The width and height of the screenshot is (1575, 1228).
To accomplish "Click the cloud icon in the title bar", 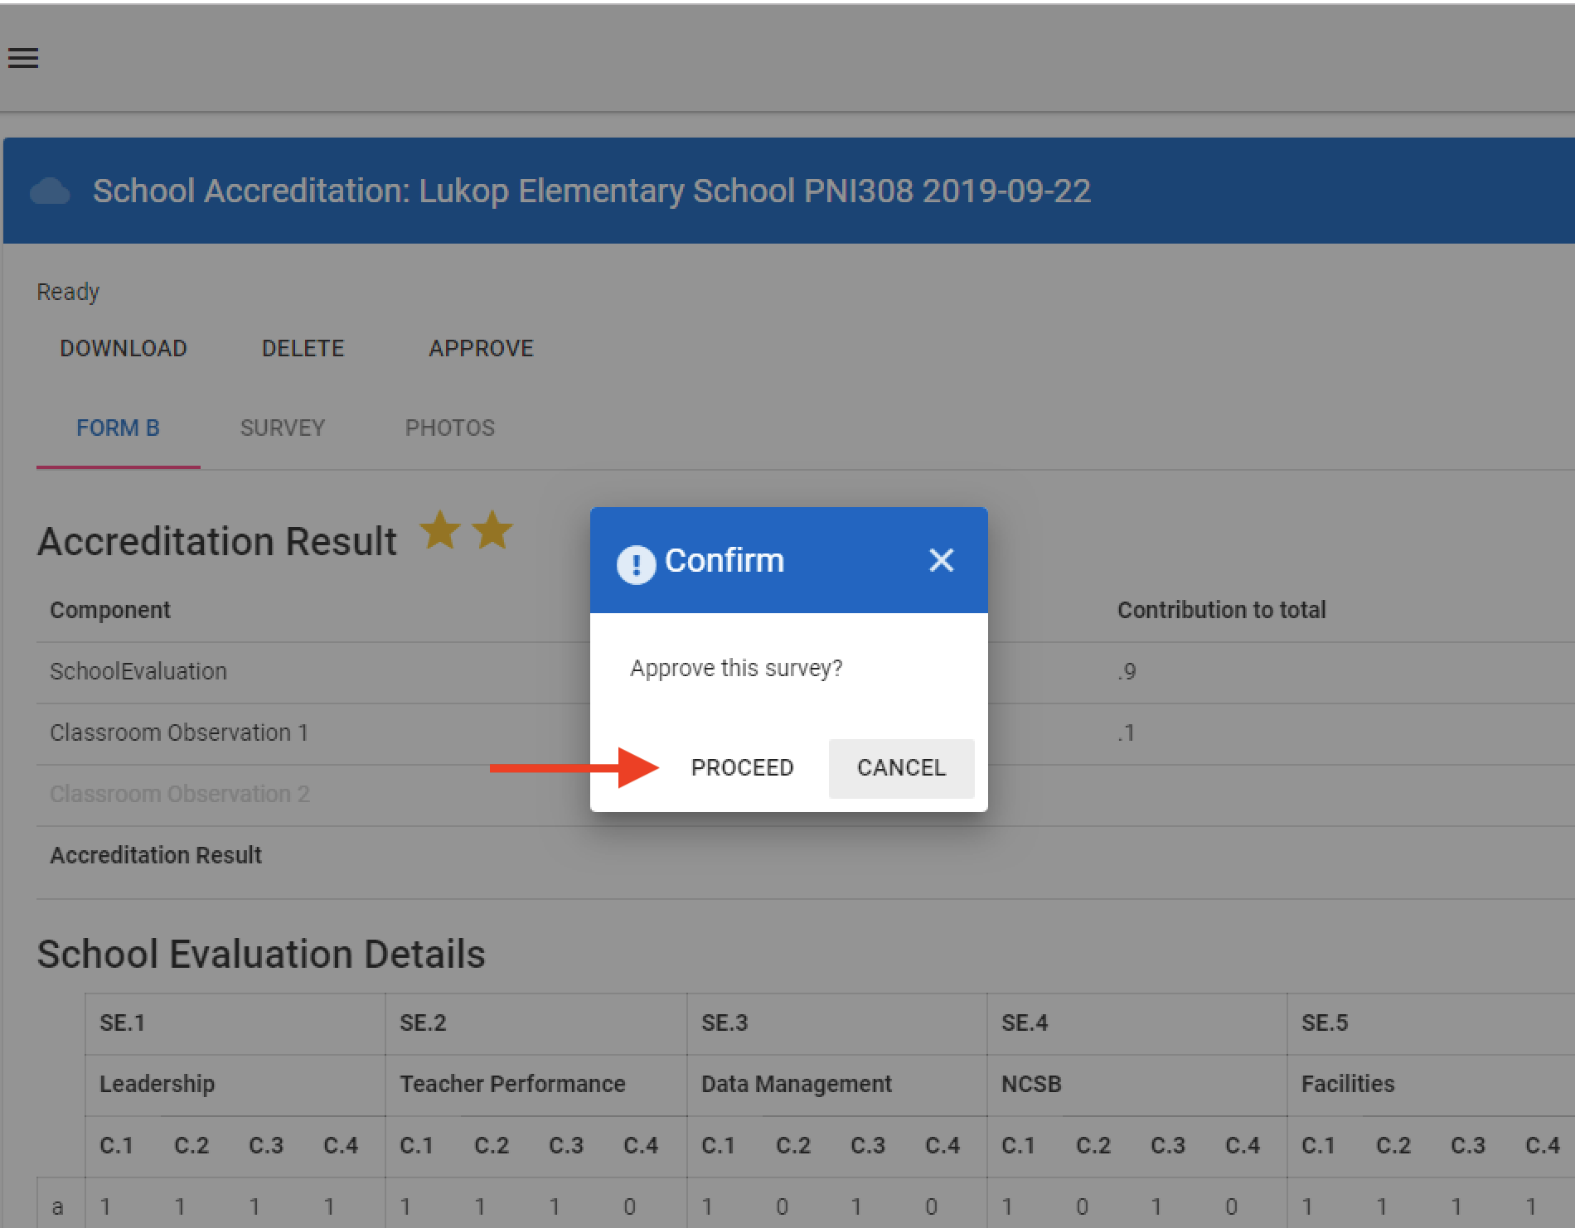I will [x=50, y=191].
